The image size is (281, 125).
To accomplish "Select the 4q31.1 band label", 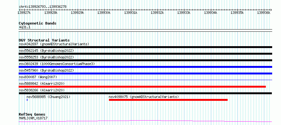I will click(25, 27).
